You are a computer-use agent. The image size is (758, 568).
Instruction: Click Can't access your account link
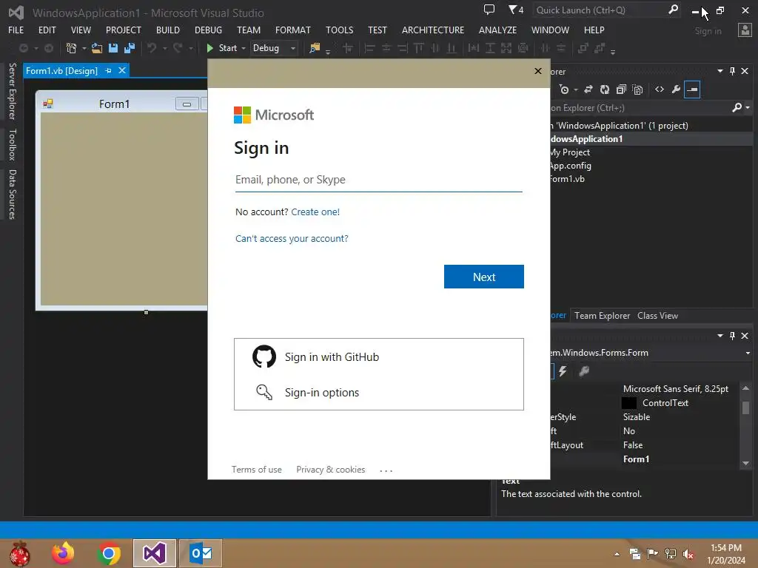pos(292,238)
